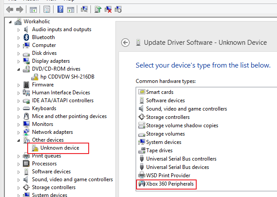
Task: Expand the Display adapters arrow
Action: click(x=18, y=61)
